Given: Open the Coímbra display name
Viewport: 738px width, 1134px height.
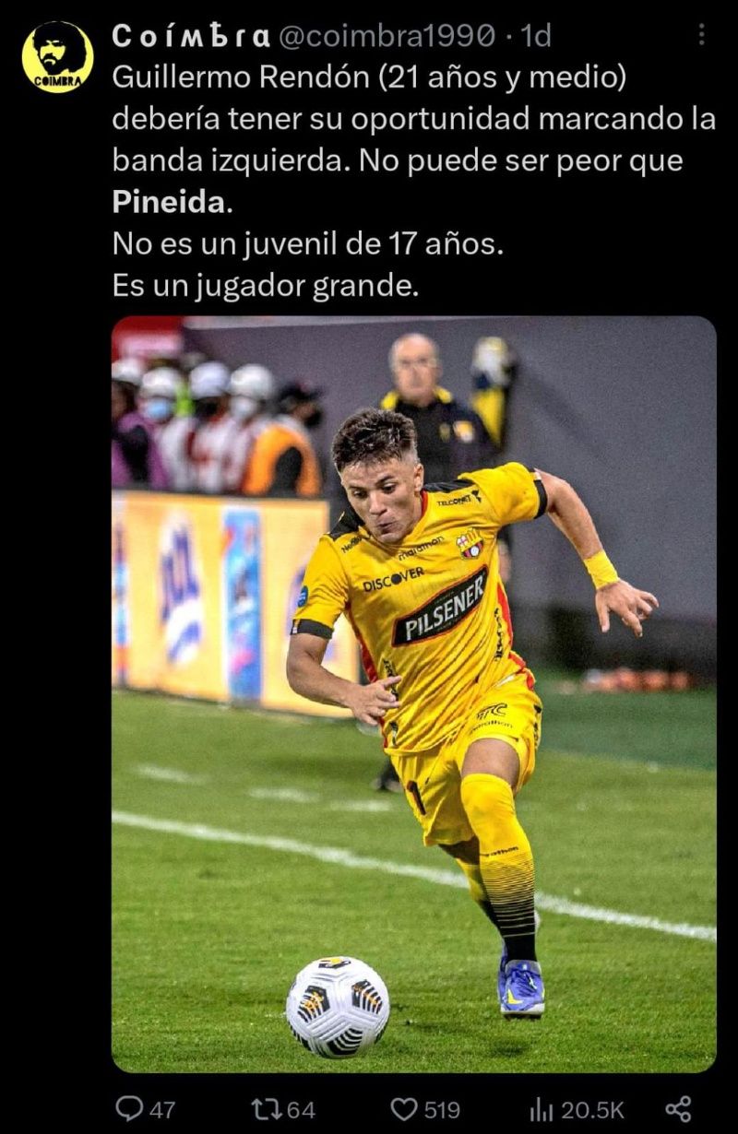Looking at the screenshot, I should pos(191,35).
